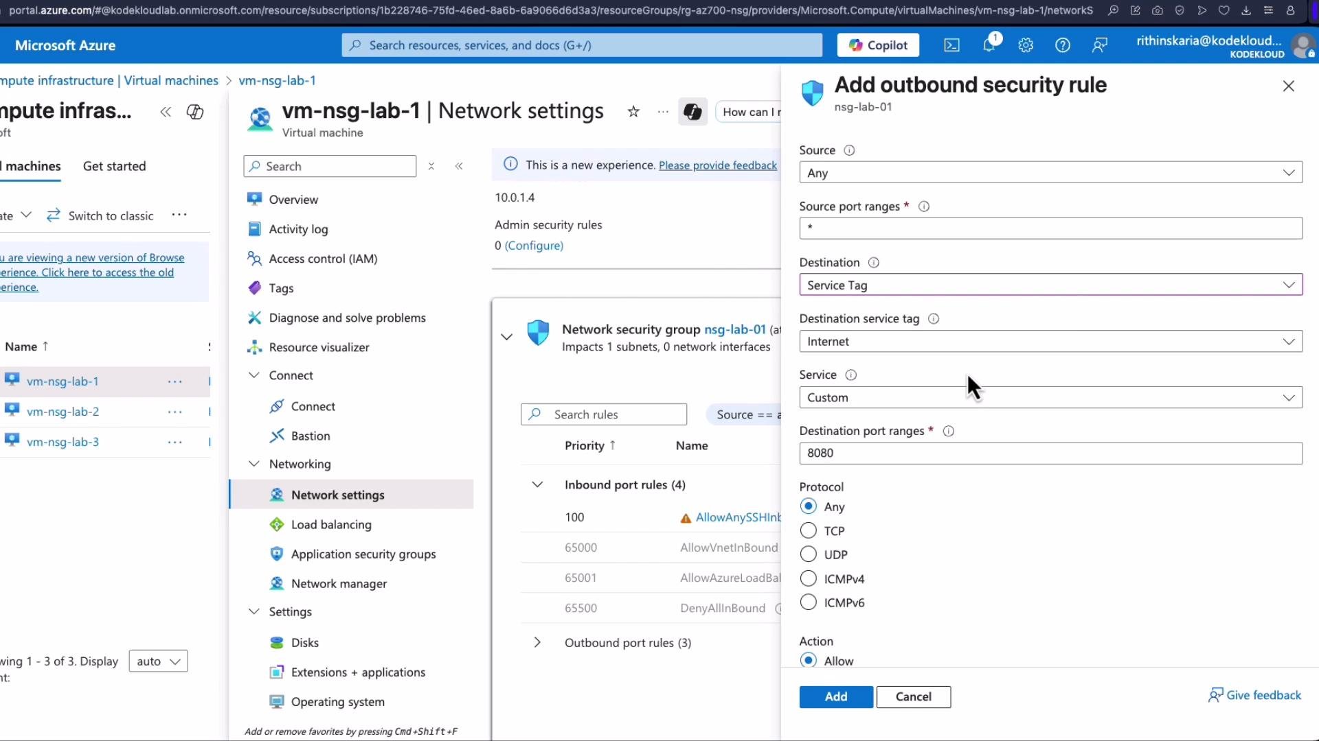Open notifications bell icon
The height and width of the screenshot is (741, 1319).
pos(989,45)
